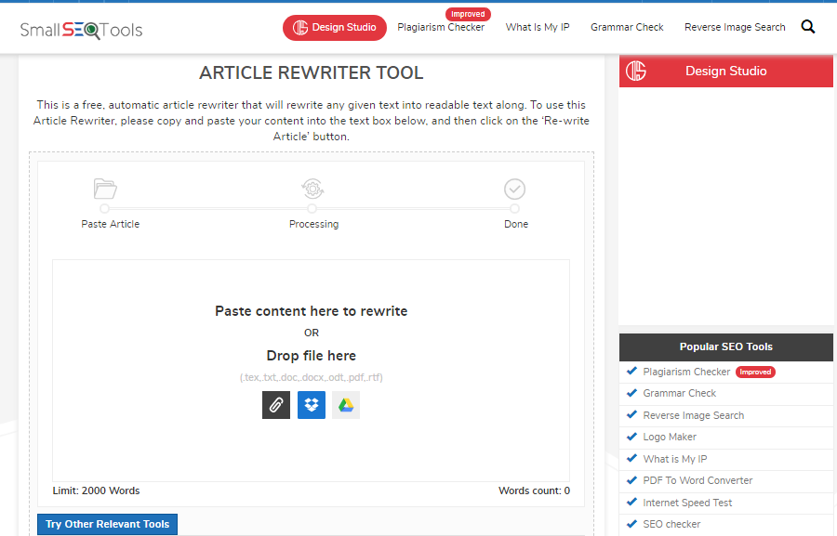The height and width of the screenshot is (536, 837).
Task: Click the Done checkmark step icon
Action: [x=515, y=189]
